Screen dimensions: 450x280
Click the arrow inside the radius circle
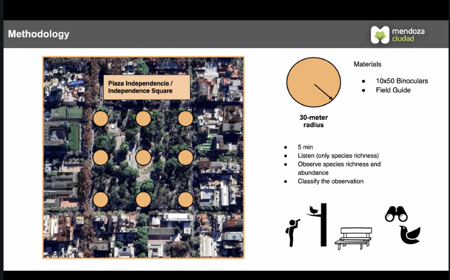pyautogui.click(x=324, y=92)
